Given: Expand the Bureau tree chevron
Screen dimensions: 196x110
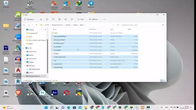Looking at the screenshot, I should click(x=24, y=55).
